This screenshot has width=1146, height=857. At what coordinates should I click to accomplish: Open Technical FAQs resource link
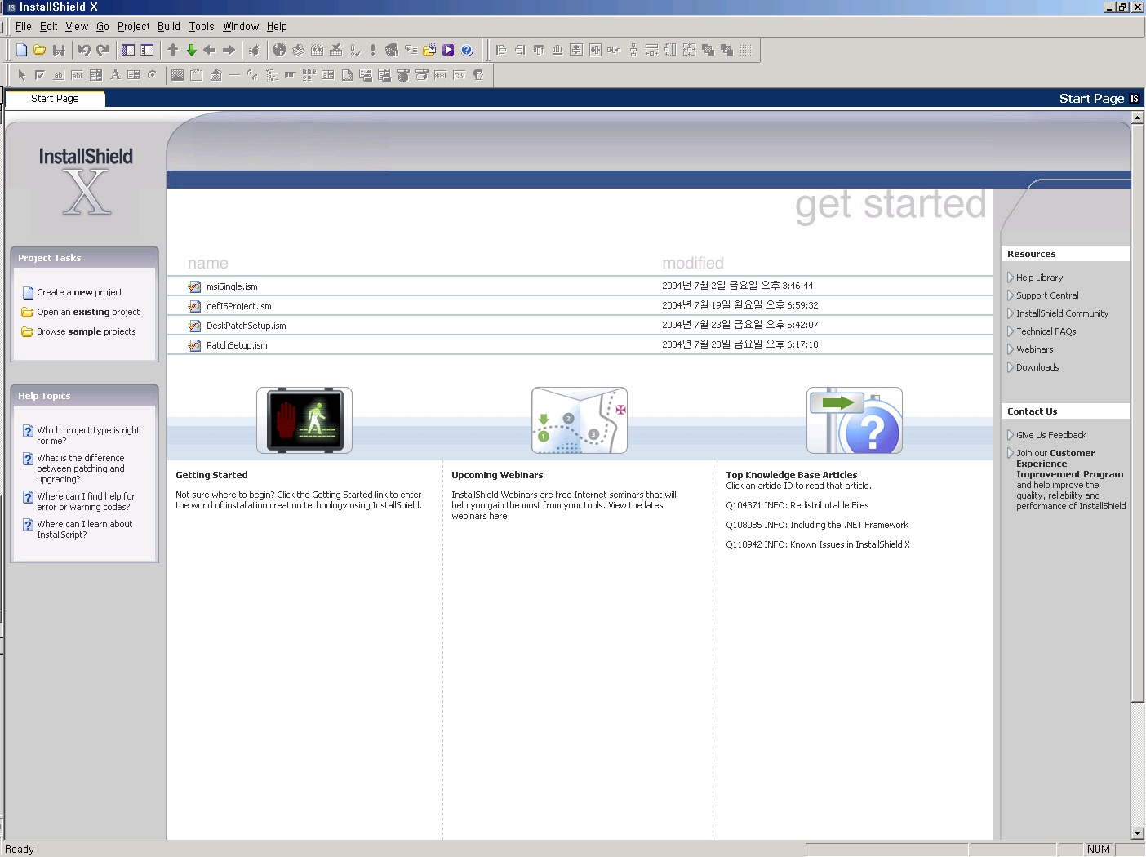[x=1046, y=331]
